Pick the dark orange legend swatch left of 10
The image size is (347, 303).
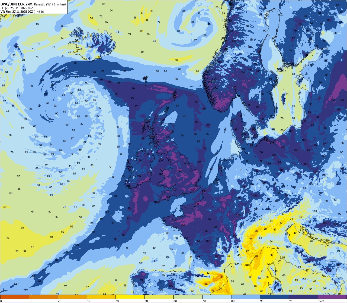click(x=15, y=297)
